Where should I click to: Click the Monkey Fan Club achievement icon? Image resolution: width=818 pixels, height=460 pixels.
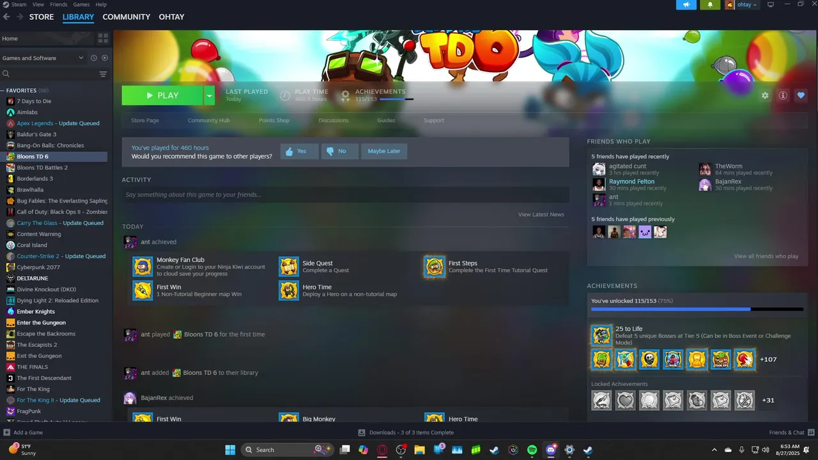pyautogui.click(x=143, y=266)
